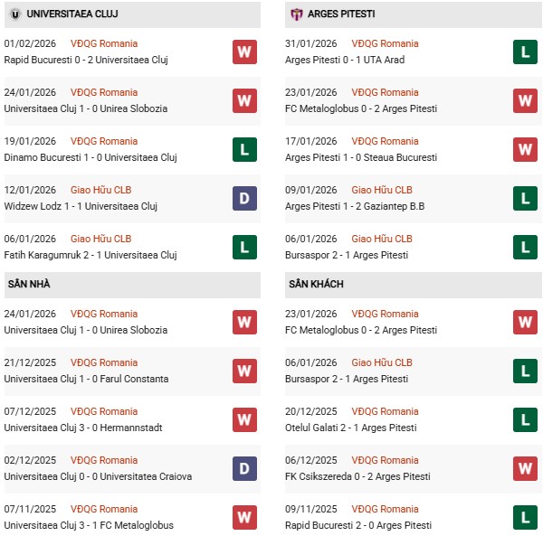Click the L badge for Dinamo Bucuresti match
The width and height of the screenshot is (543, 536).
(x=244, y=149)
